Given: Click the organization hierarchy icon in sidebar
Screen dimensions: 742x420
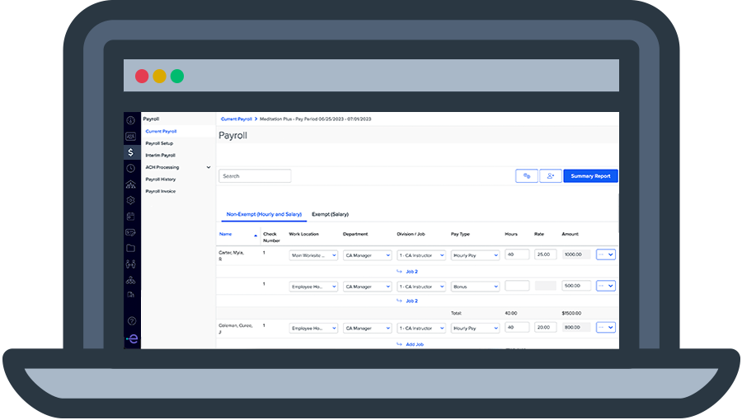Looking at the screenshot, I should click(x=130, y=184).
